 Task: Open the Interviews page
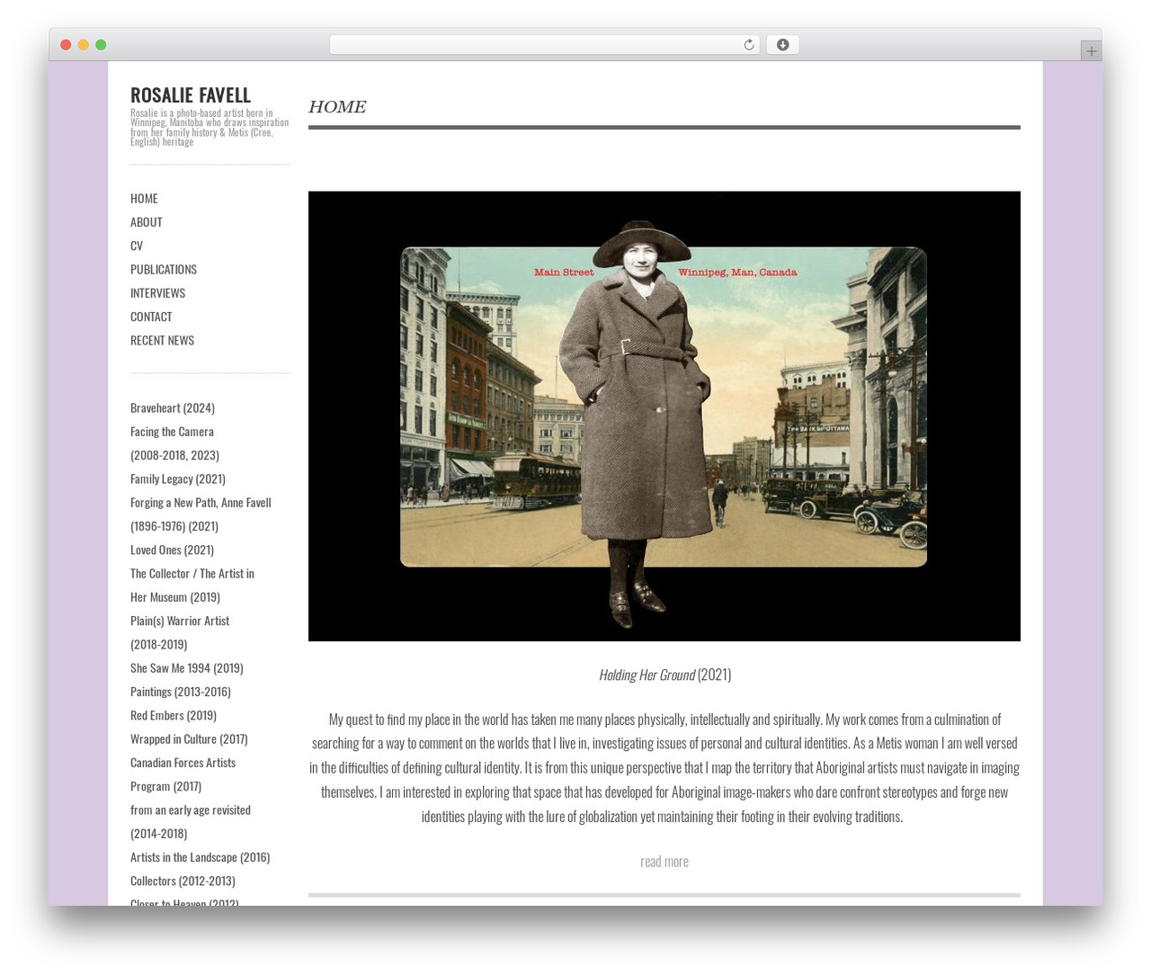pyautogui.click(x=157, y=292)
